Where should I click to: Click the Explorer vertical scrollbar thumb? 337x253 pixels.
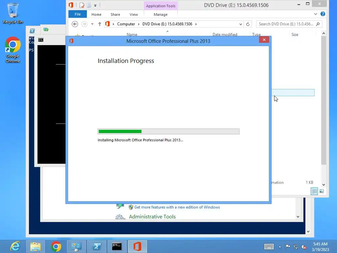click(324, 100)
